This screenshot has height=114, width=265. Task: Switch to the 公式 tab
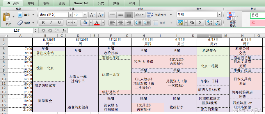point(101,3)
